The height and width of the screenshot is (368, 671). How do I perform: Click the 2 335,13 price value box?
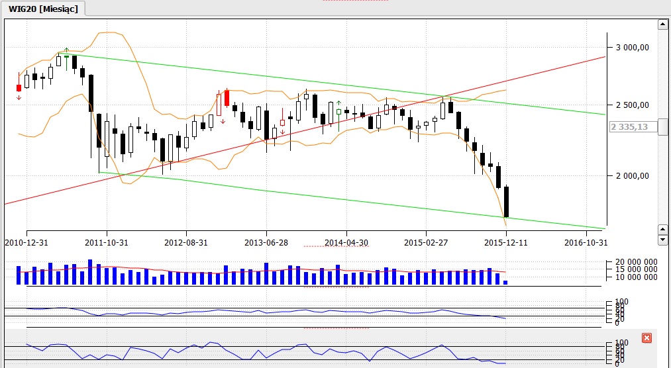pyautogui.click(x=633, y=127)
